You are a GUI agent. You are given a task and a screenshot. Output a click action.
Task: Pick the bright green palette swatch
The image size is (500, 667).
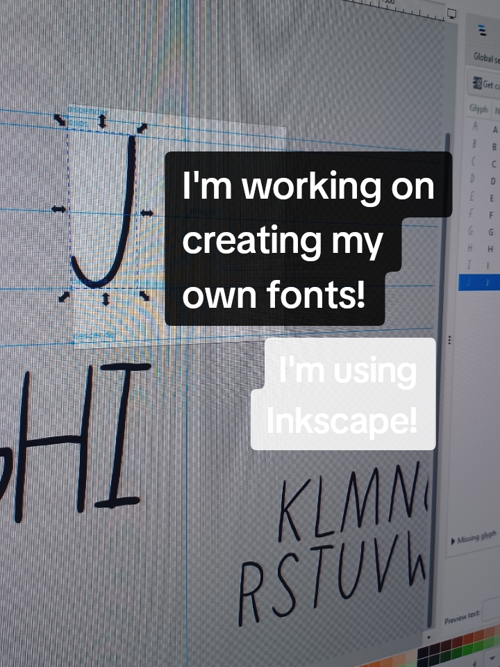coord(467,650)
